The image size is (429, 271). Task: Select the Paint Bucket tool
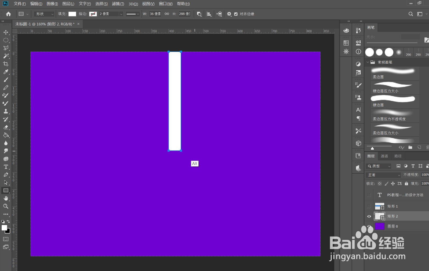(6, 135)
